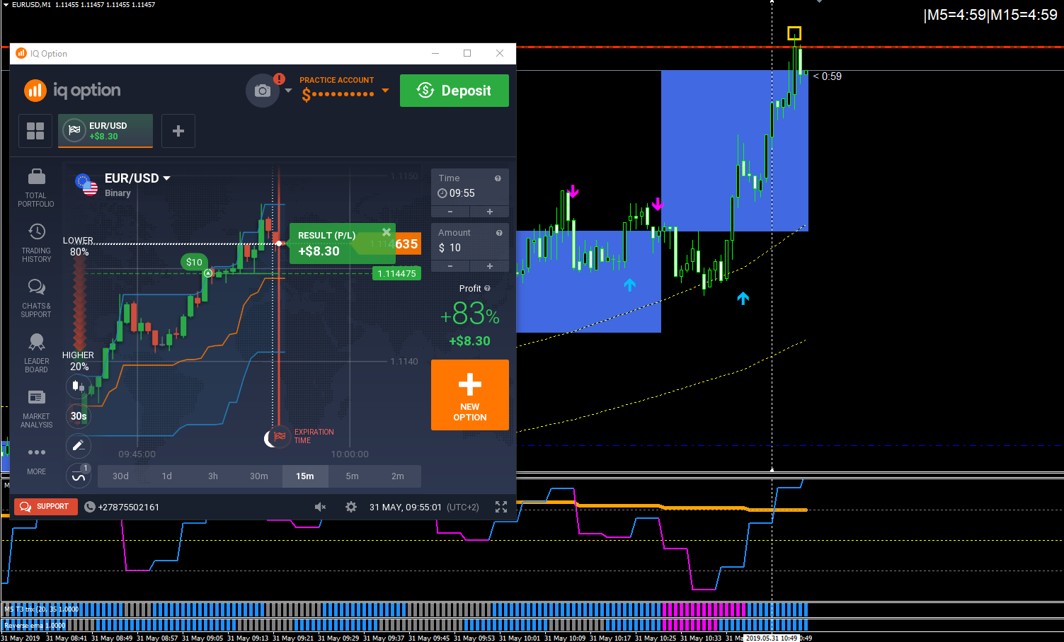Image resolution: width=1064 pixels, height=642 pixels.
Task: Change the chart type candle icon
Action: [x=79, y=386]
